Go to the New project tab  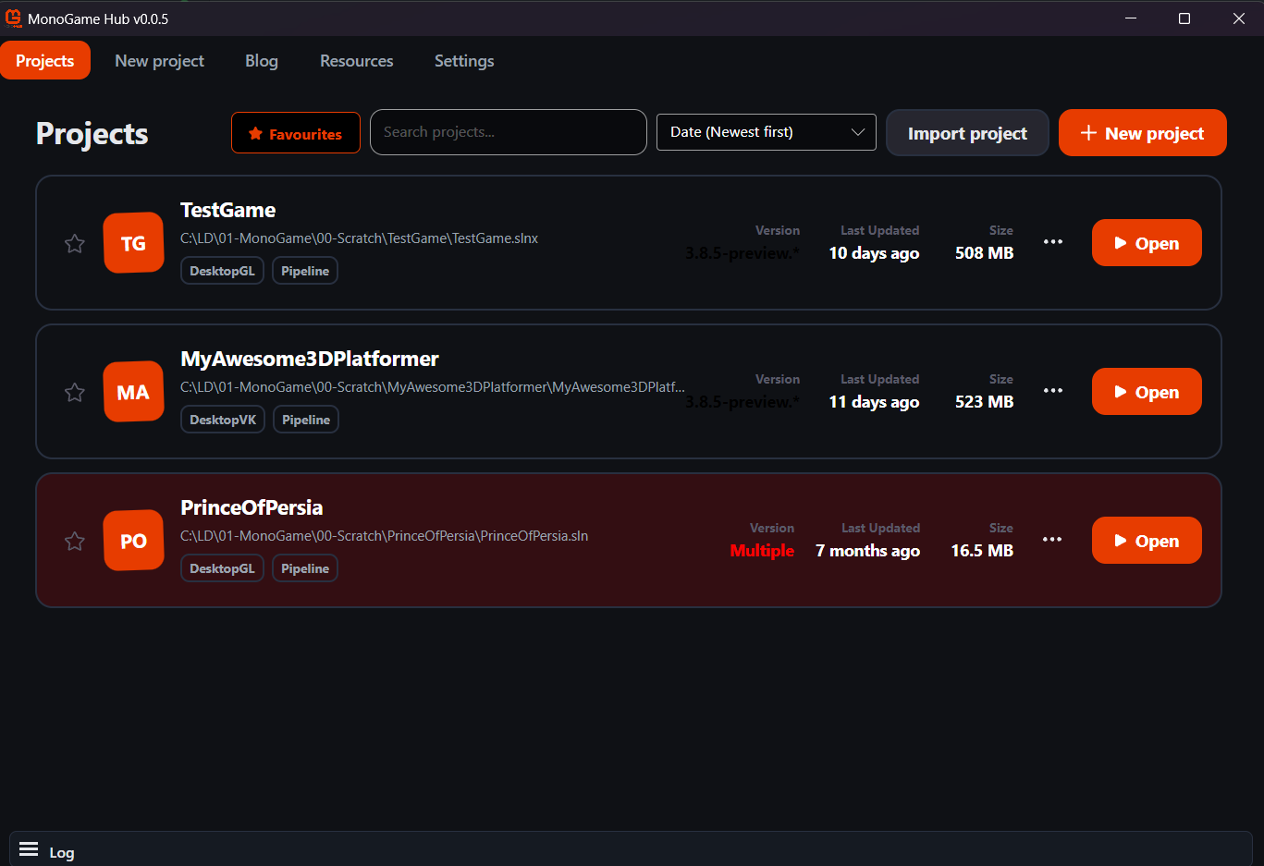(x=159, y=60)
